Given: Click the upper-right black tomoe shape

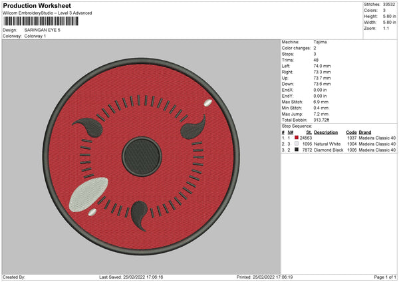Looking at the screenshot, I should coord(193,124).
